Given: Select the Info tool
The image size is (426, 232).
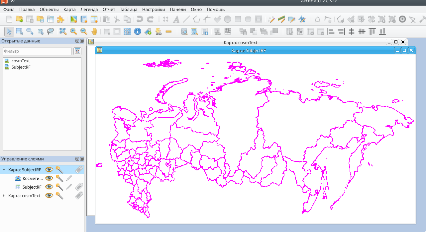Looking at the screenshot, I should click(x=138, y=31).
